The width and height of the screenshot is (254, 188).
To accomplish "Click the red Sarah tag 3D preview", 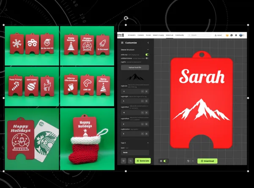I will (x=202, y=100).
